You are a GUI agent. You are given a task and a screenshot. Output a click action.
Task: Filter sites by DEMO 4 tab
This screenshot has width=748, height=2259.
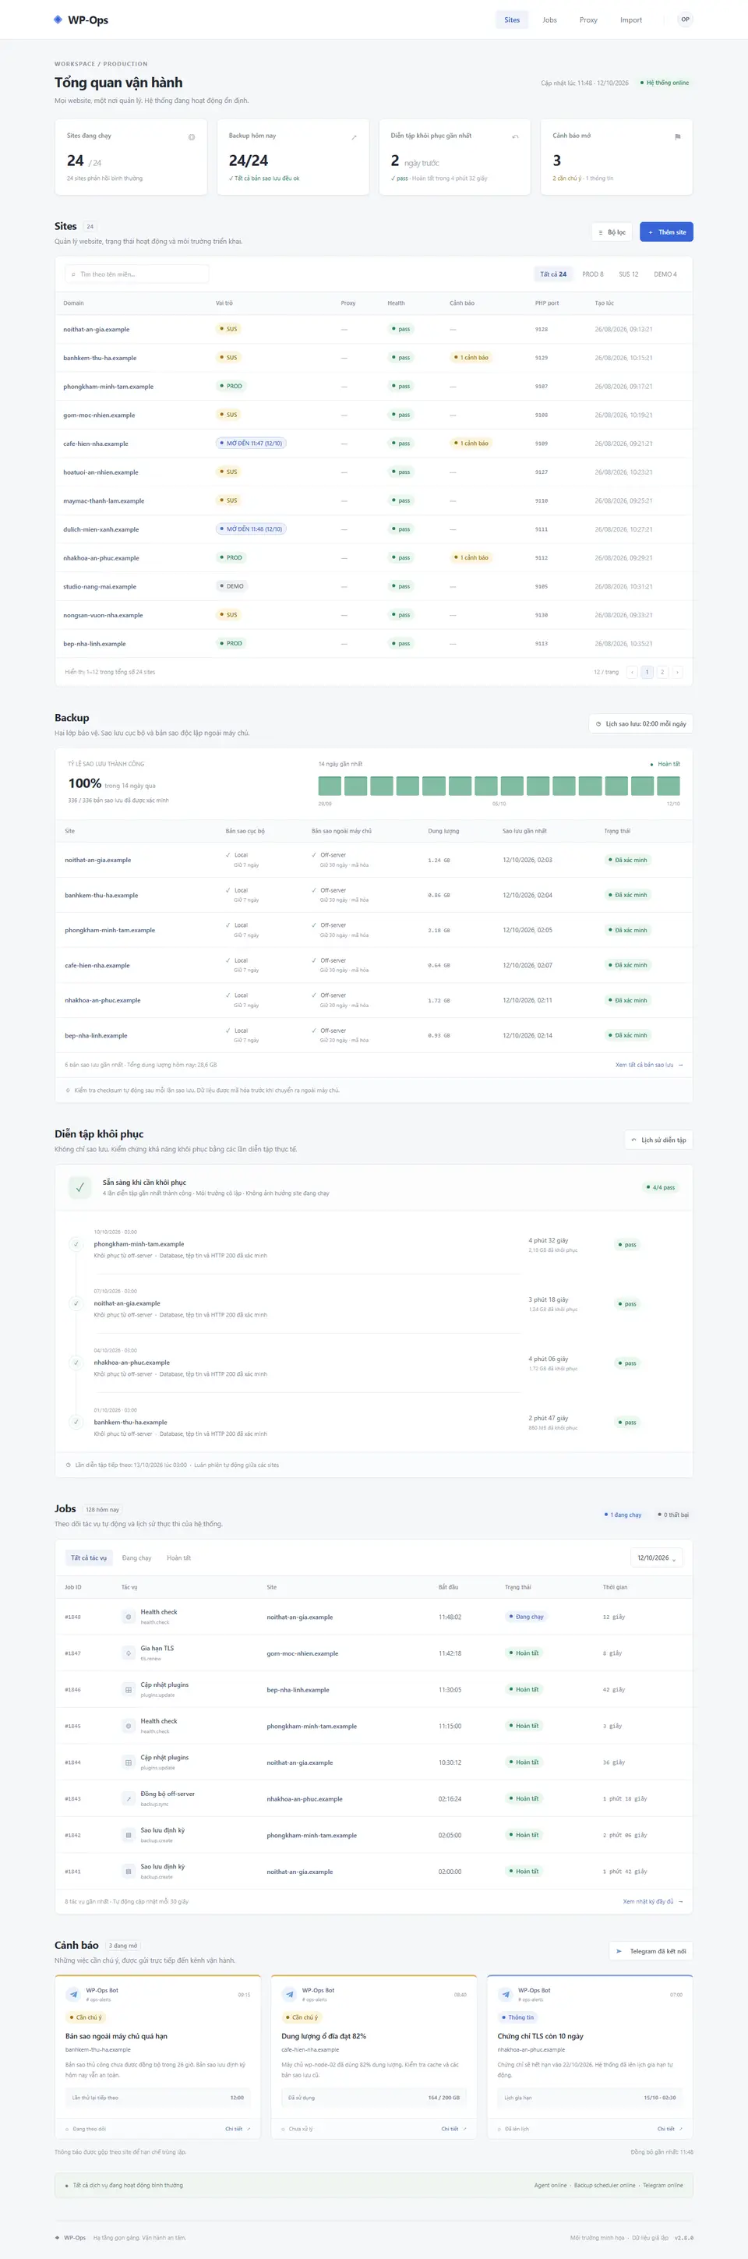click(665, 274)
